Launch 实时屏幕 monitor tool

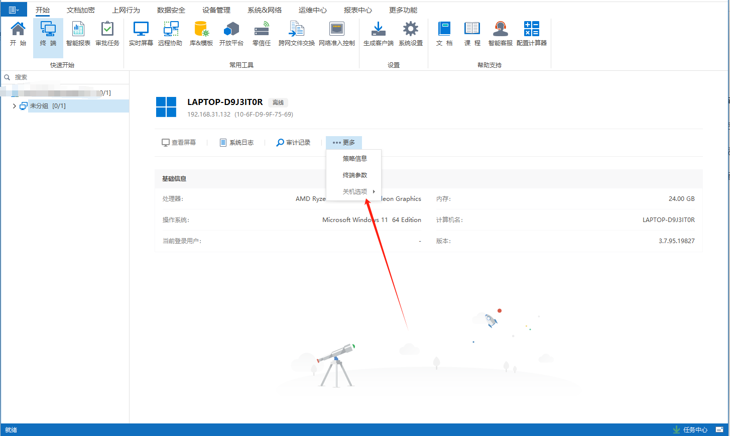(x=141, y=34)
